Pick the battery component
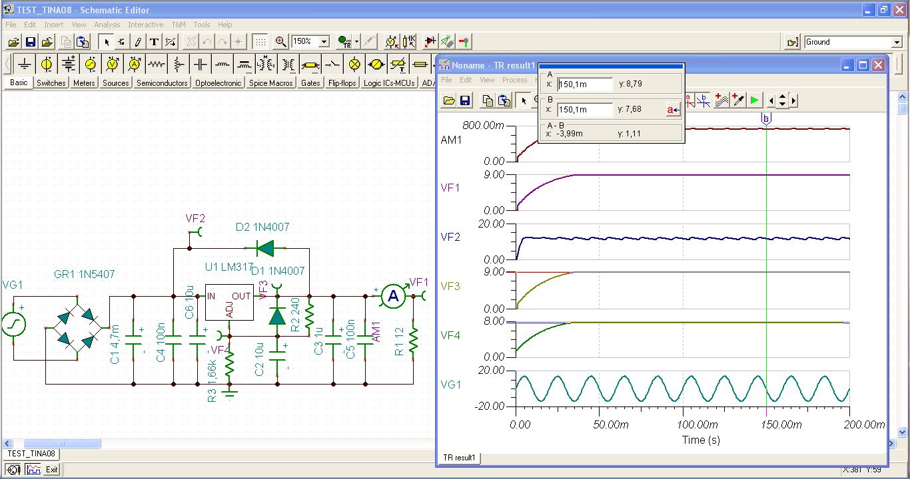The height and width of the screenshot is (479, 910). (69, 65)
